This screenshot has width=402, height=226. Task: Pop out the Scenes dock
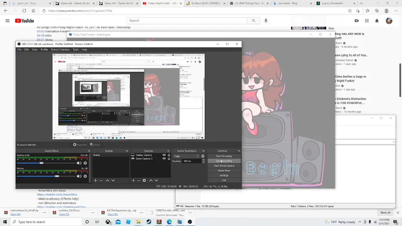tap(127, 151)
